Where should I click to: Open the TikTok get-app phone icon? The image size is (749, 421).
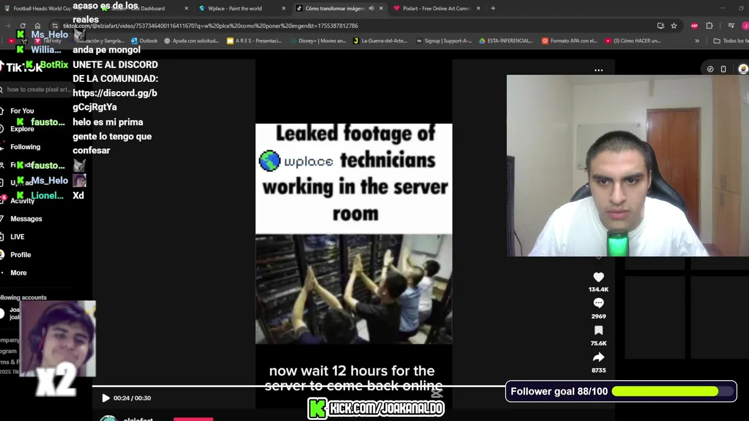723,69
